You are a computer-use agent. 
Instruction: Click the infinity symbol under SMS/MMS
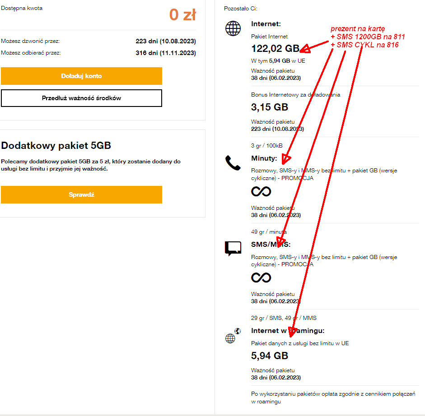coord(261,277)
